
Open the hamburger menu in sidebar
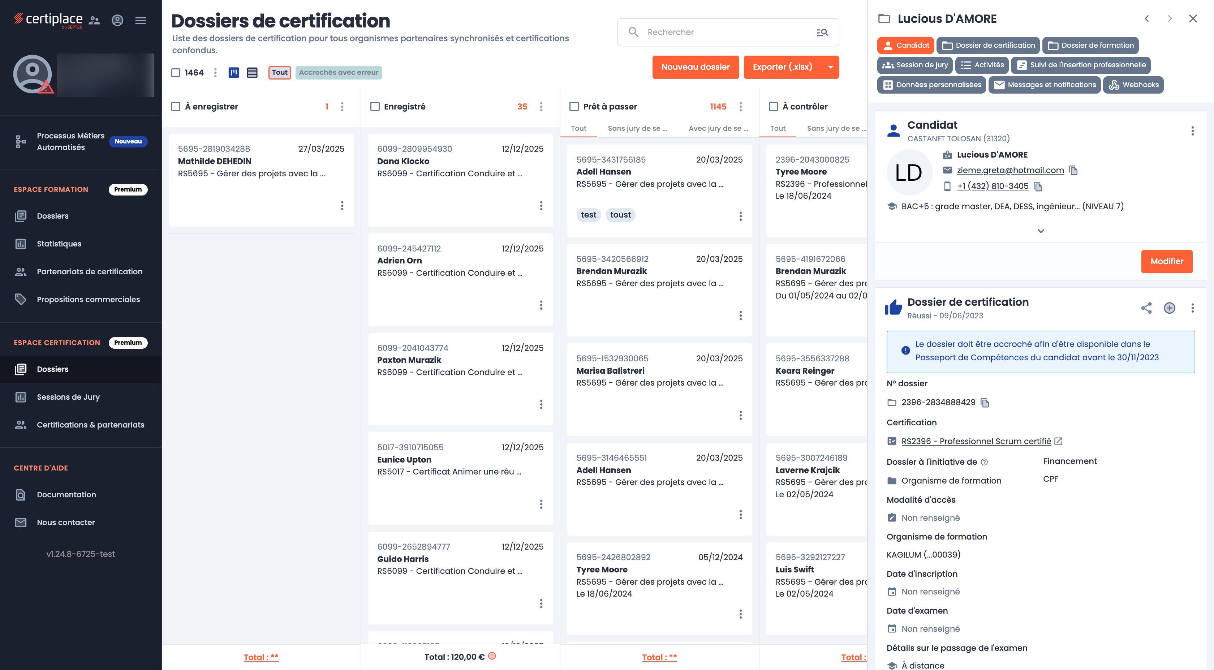click(141, 20)
